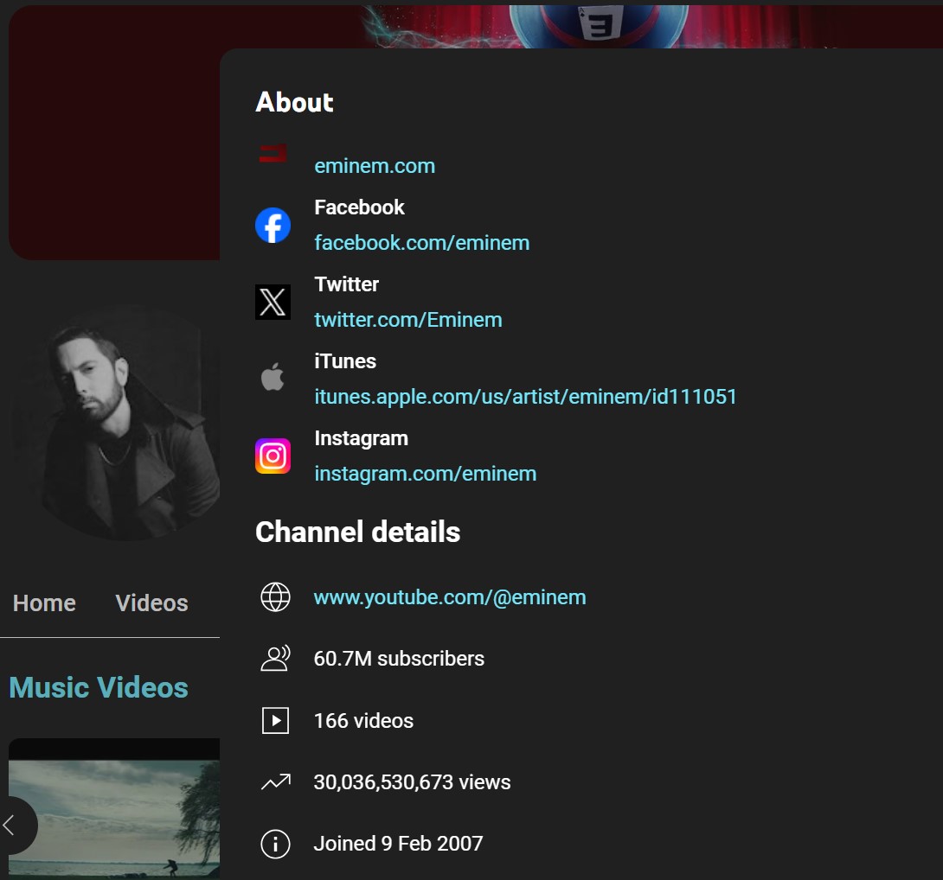
Task: Visit the twitter.com/Eminem link
Action: 408,320
